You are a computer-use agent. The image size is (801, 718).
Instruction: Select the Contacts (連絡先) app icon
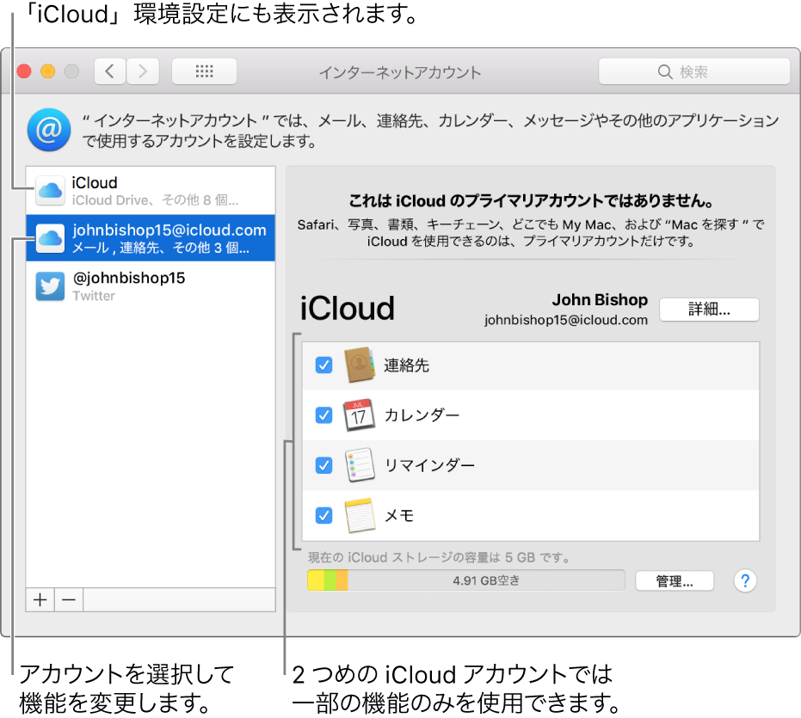[x=360, y=365]
